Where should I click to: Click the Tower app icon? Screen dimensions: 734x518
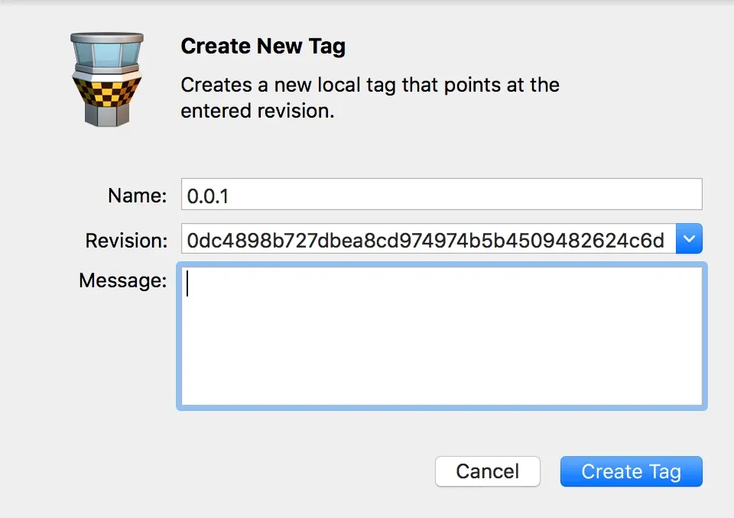pyautogui.click(x=106, y=78)
